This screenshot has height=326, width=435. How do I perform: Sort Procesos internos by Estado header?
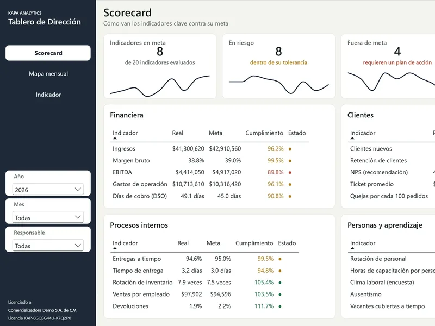coord(287,243)
